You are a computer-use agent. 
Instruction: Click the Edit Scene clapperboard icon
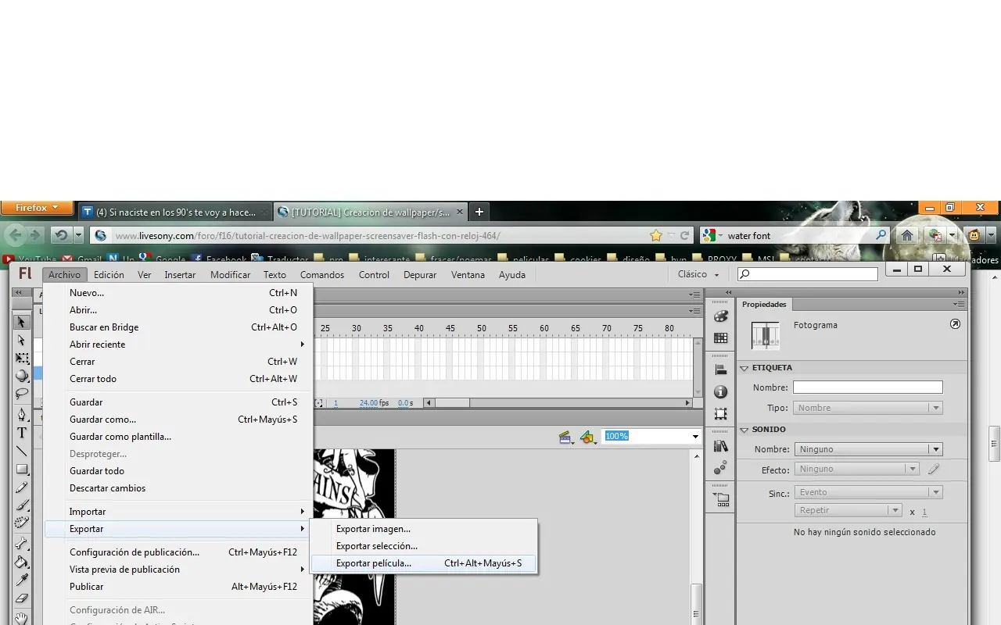click(x=566, y=437)
